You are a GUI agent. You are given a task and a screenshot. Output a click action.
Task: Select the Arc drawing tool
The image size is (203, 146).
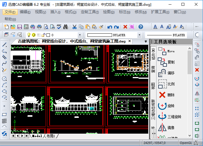4,85
